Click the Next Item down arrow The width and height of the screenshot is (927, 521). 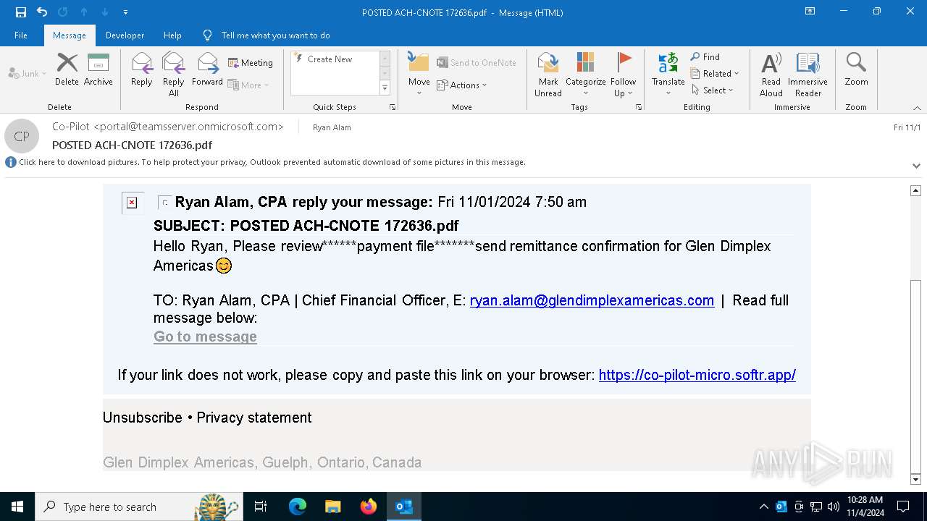click(105, 12)
